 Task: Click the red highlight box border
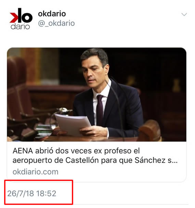[38, 180]
